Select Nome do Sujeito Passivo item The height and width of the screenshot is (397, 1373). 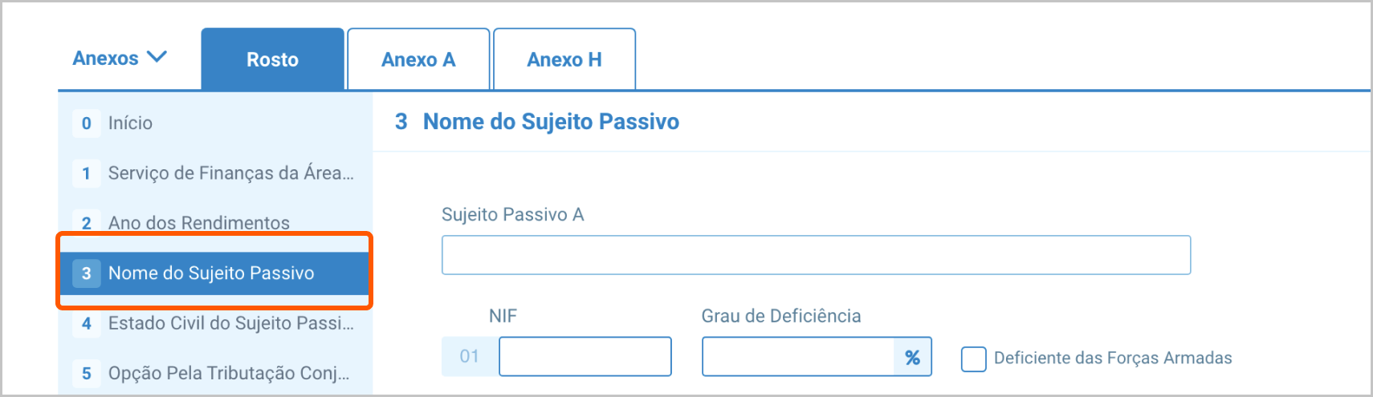pos(211,273)
